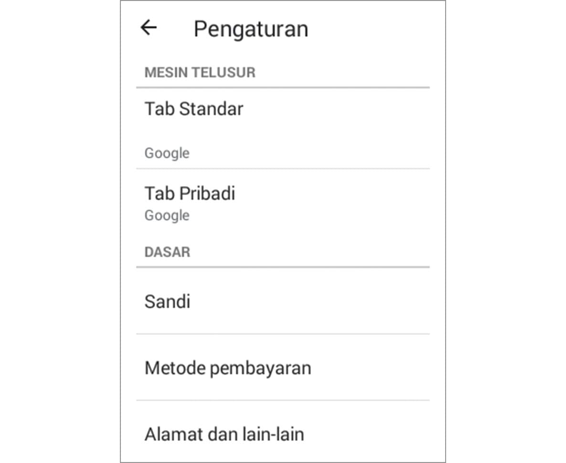The width and height of the screenshot is (566, 463).
Task: Select the Google value under Tab Pribadi
Action: click(x=167, y=215)
